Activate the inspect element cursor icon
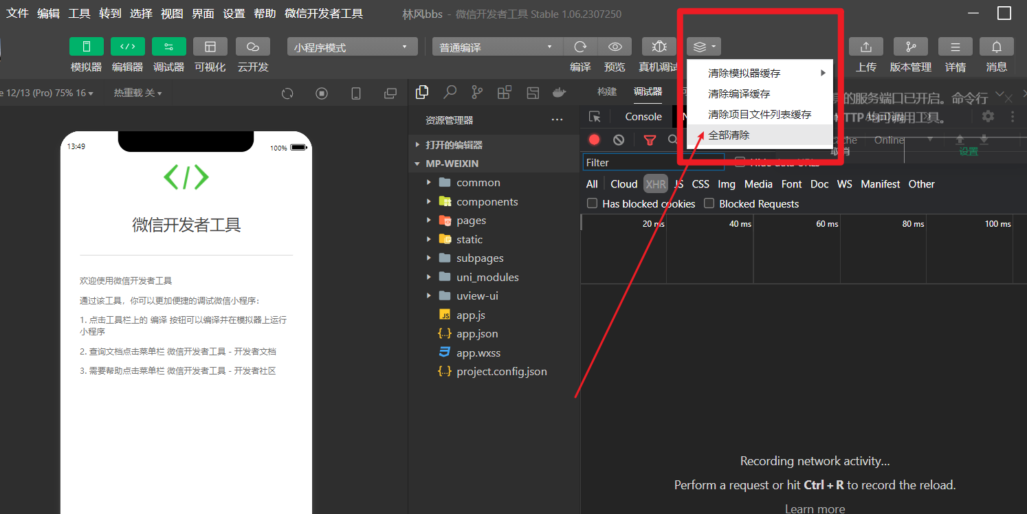The height and width of the screenshot is (514, 1027). (x=595, y=117)
